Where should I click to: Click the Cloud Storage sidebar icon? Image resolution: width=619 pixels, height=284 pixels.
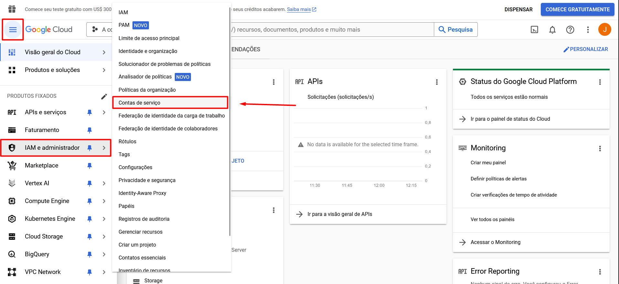click(x=12, y=237)
